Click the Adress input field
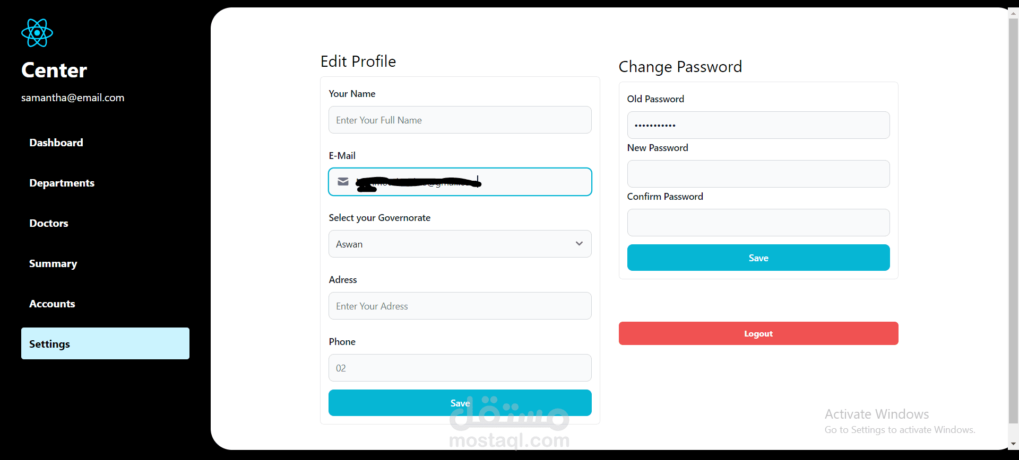1019x460 pixels. click(460, 306)
